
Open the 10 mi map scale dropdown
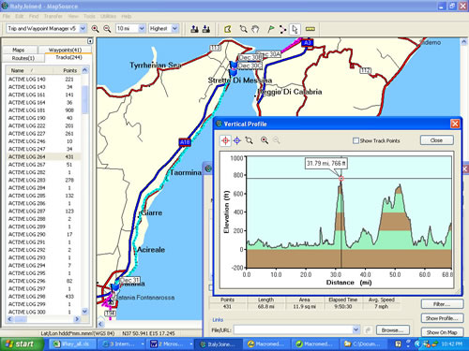pyautogui.click(x=130, y=29)
